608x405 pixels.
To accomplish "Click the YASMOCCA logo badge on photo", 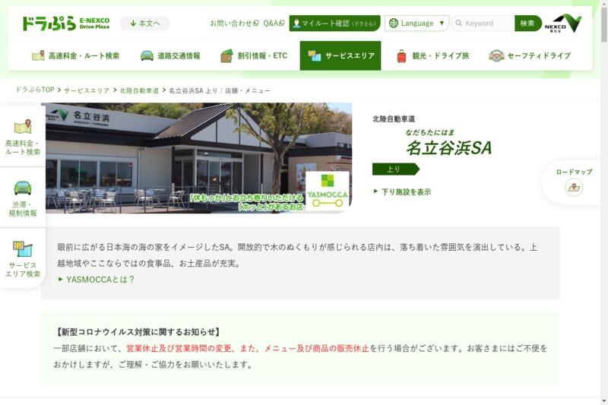I will pos(328,190).
